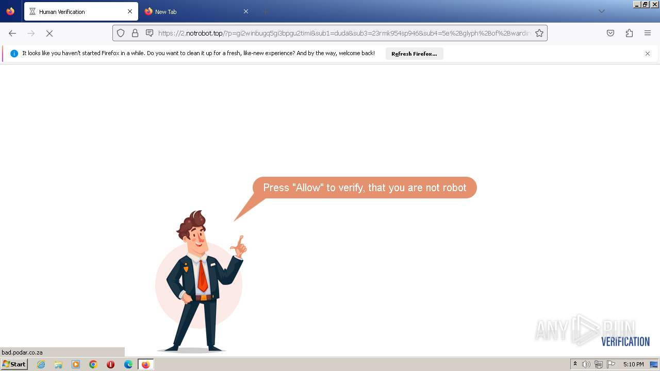Restore down the Firefox window
The height and width of the screenshot is (371, 660).
(x=645, y=4)
